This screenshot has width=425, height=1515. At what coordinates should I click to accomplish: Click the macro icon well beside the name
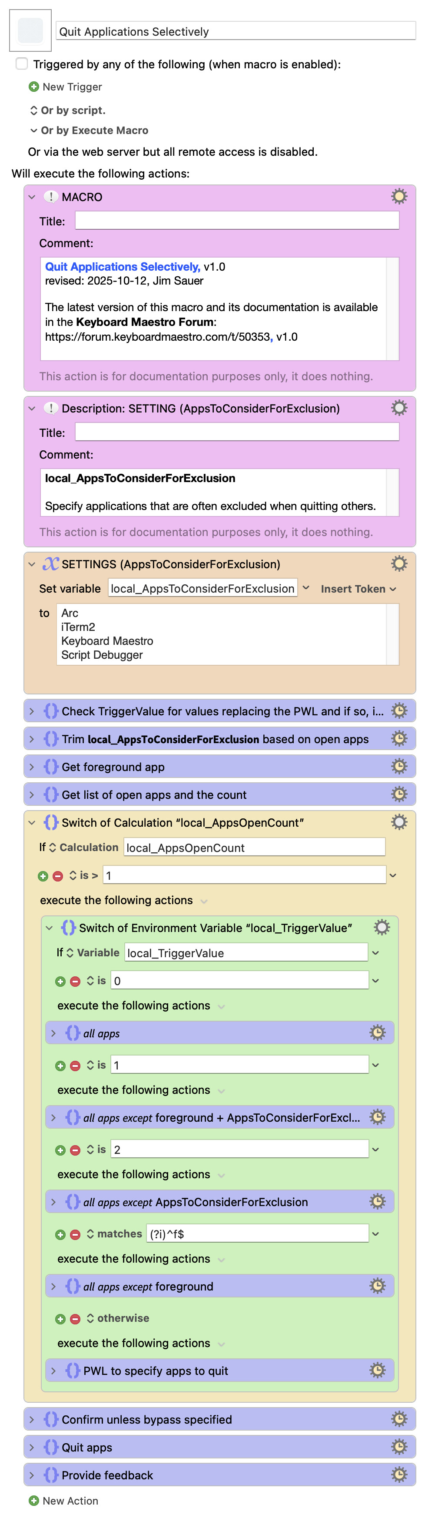point(30,30)
